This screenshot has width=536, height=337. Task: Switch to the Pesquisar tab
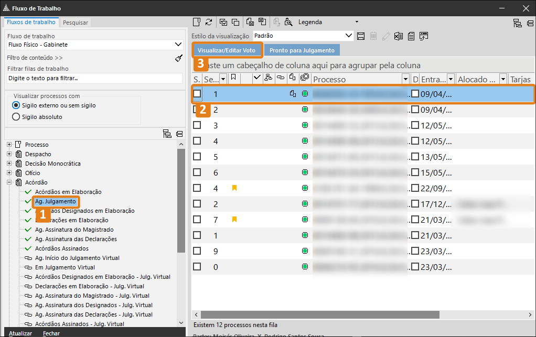point(76,23)
